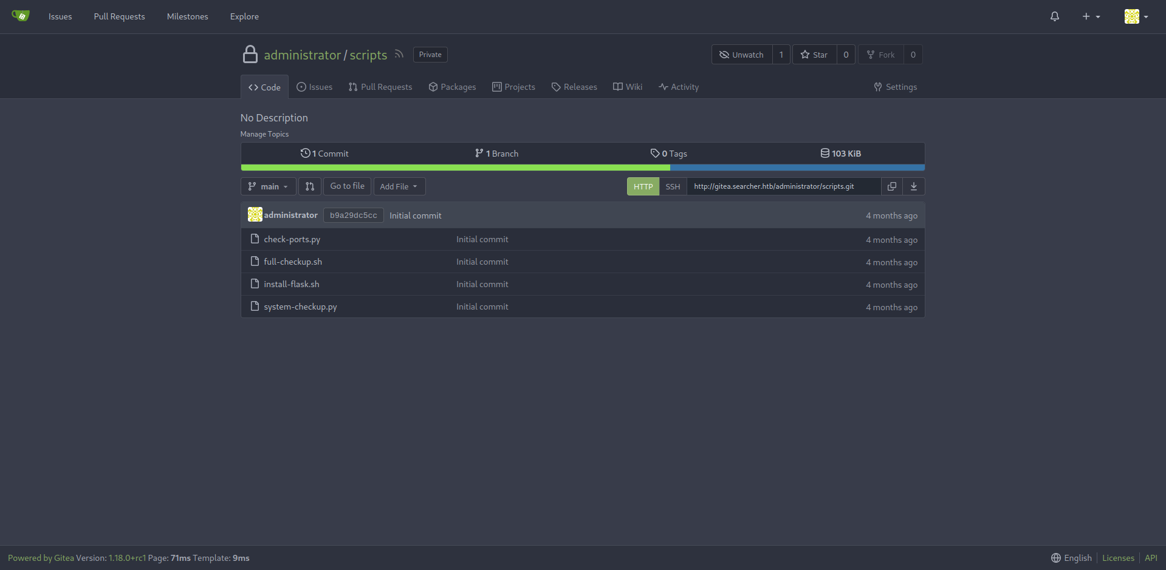This screenshot has height=570, width=1166.
Task: Open Initial commit link in check-ports.py row
Action: coord(482,239)
